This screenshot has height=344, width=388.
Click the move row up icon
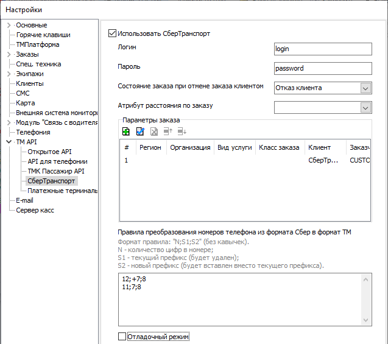[168, 132]
